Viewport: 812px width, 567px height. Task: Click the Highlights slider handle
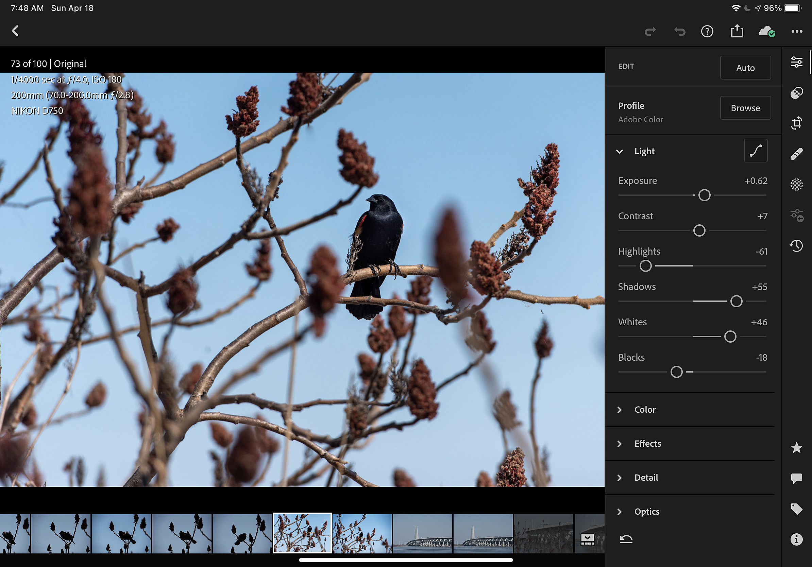[645, 266]
